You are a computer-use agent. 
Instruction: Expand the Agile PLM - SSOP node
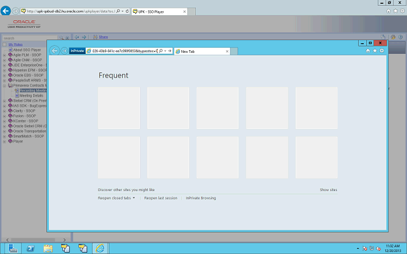[4, 55]
